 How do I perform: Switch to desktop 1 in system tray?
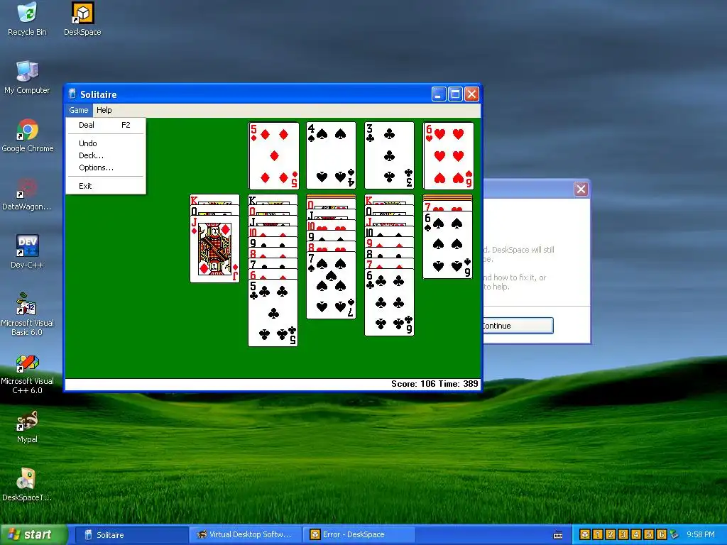tap(598, 534)
